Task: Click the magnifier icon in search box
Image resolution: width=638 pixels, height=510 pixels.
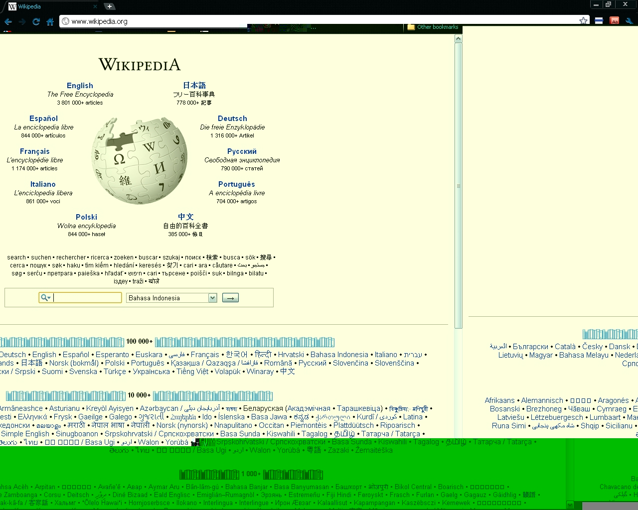Action: (x=45, y=298)
